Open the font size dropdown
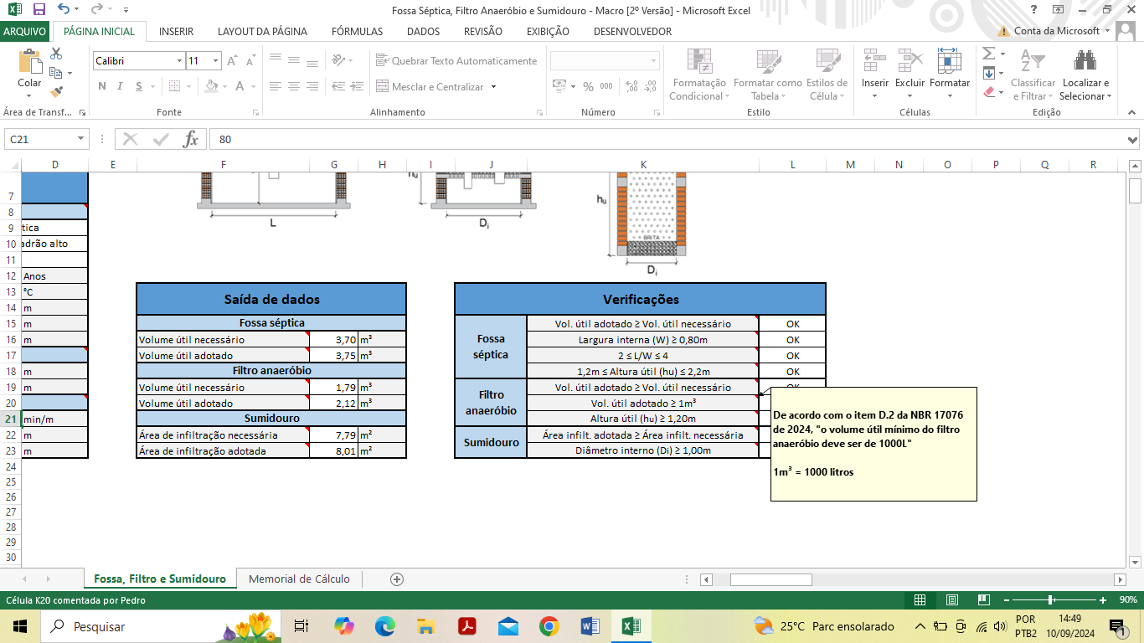 (x=216, y=61)
